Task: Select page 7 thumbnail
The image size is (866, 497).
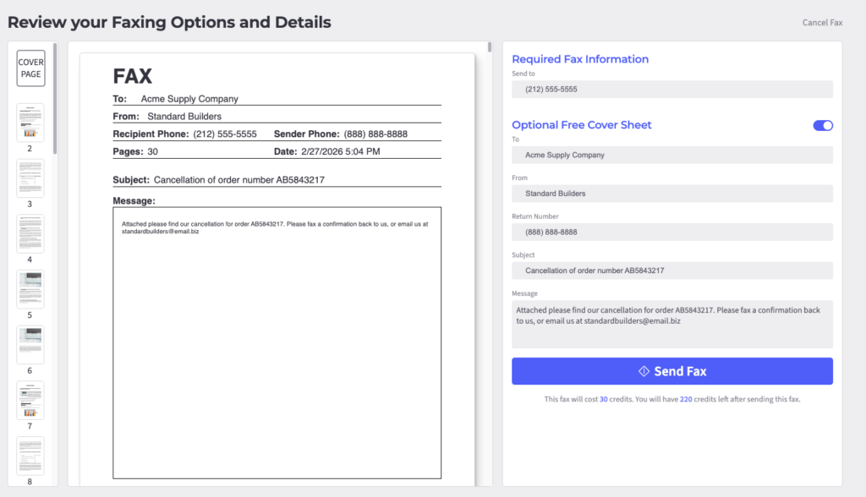Action: tap(30, 400)
